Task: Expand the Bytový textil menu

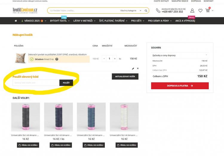Action: (x=59, y=21)
